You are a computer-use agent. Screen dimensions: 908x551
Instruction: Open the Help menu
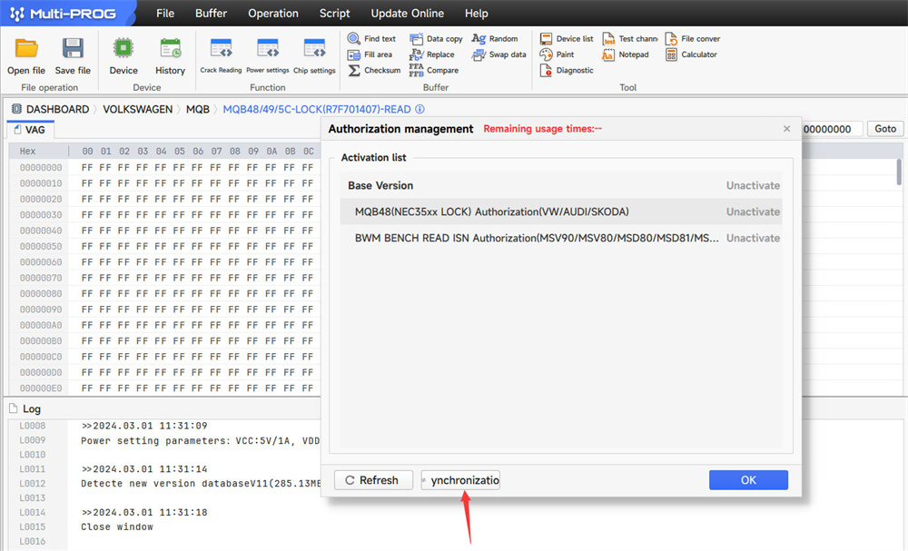pos(476,14)
